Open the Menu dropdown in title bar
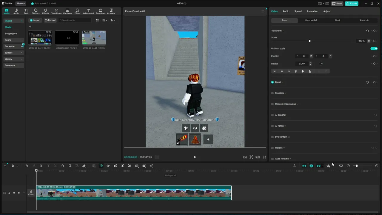 tap(21, 4)
